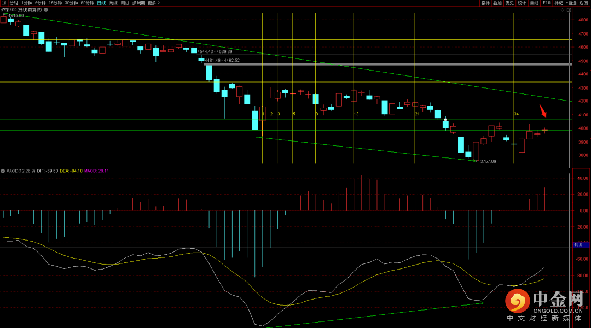Click the 4800 price axis label
591x328 pixels.
[583, 20]
